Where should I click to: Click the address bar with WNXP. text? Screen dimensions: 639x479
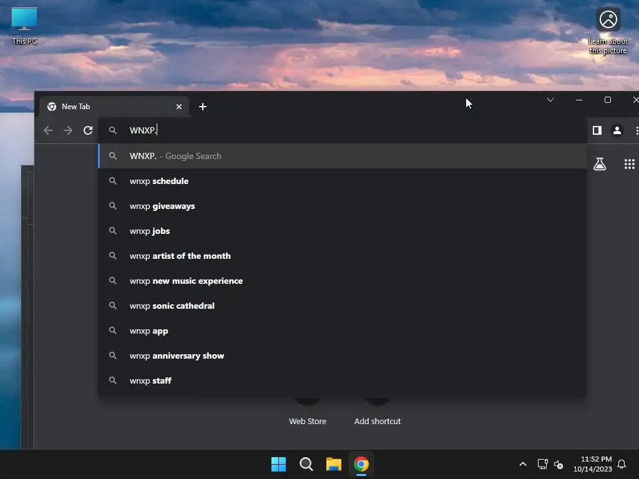pos(343,130)
